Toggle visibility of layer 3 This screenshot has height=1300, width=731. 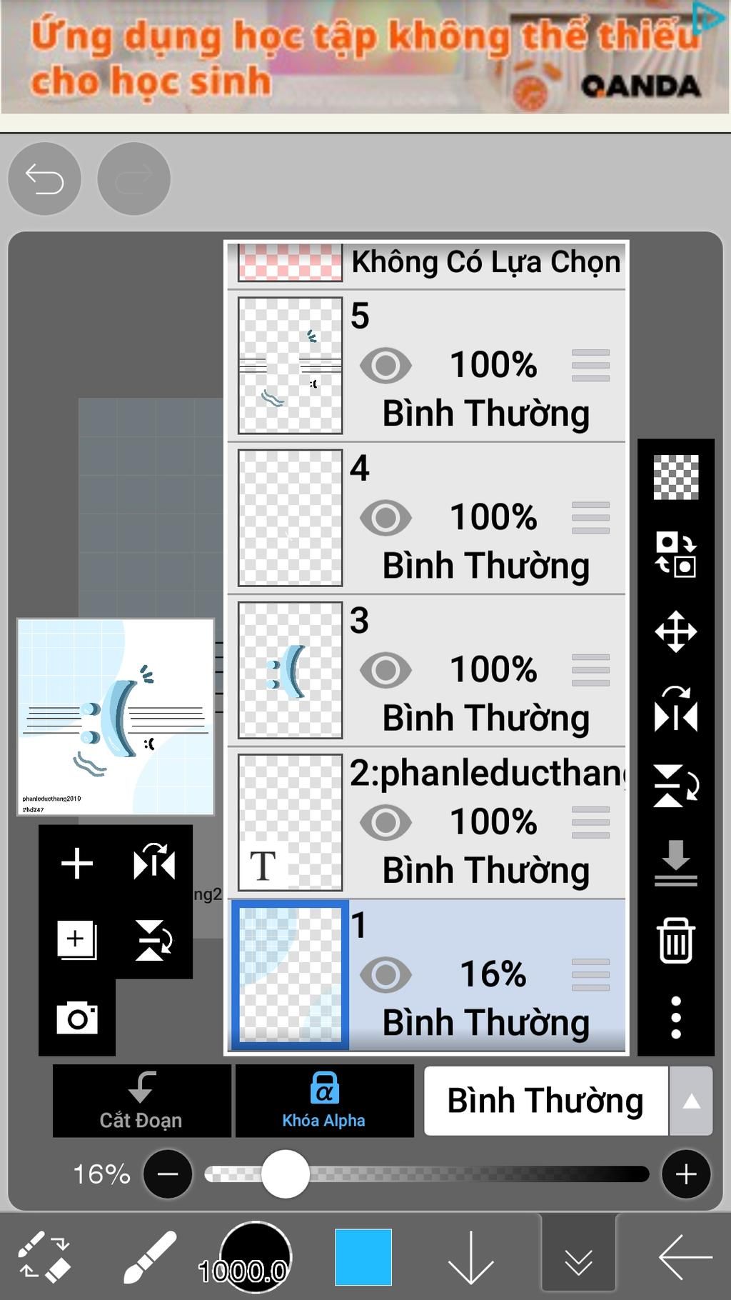coord(385,670)
